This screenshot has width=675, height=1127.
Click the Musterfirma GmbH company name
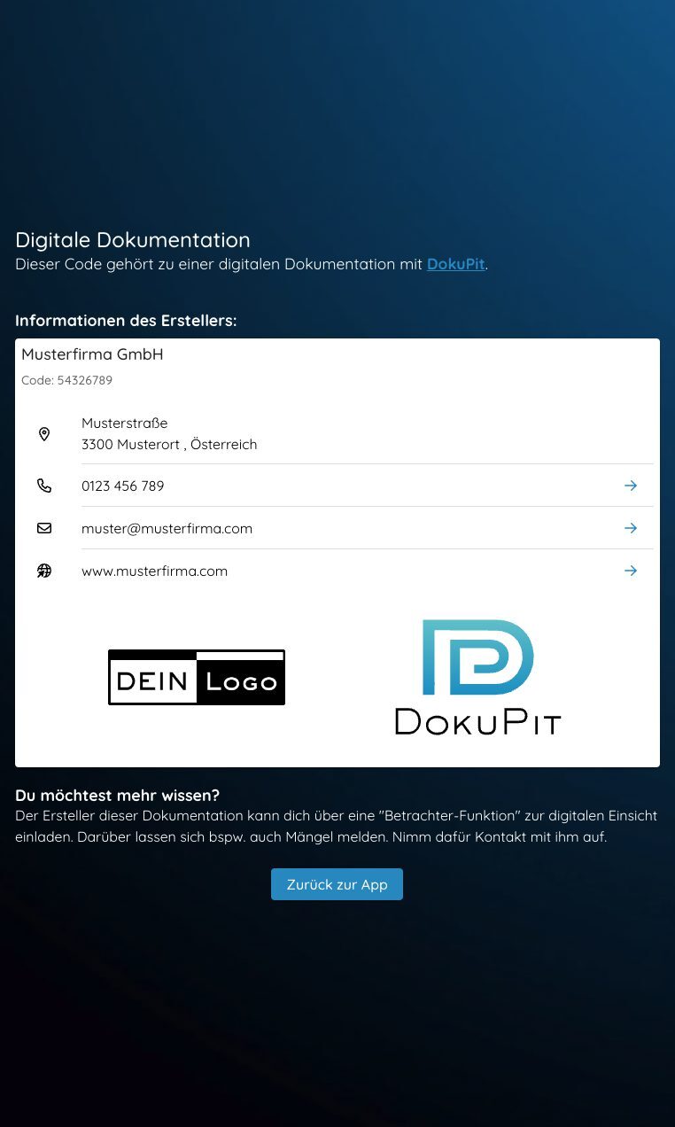92,354
